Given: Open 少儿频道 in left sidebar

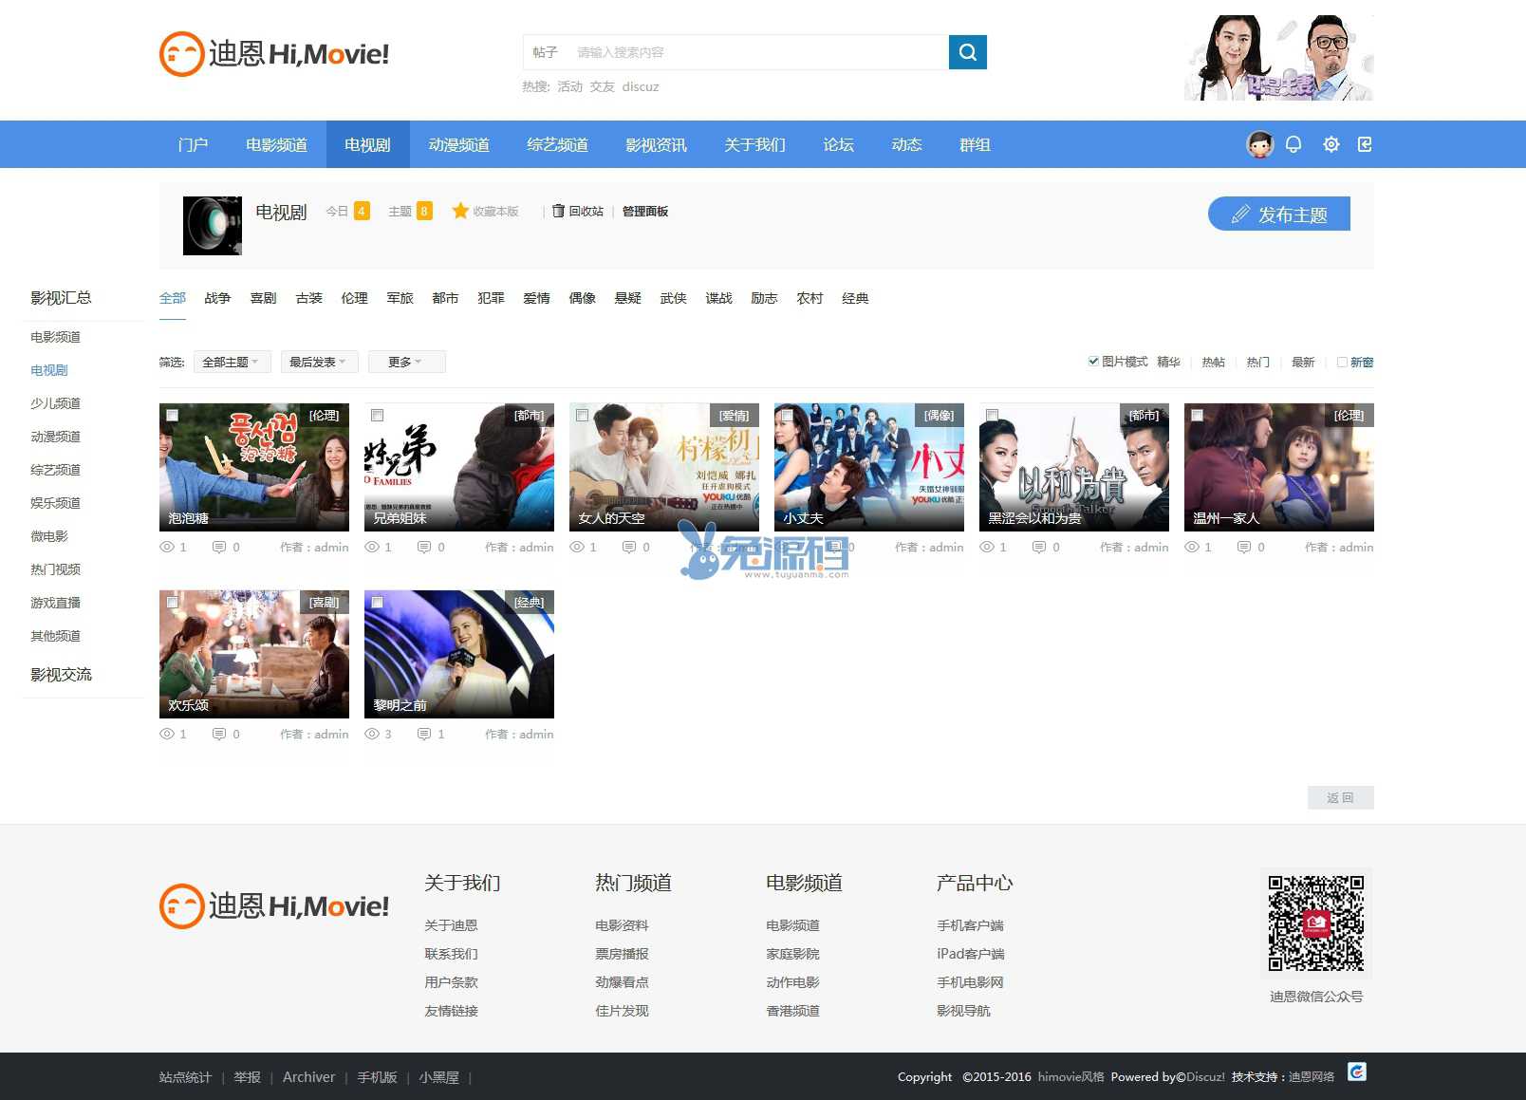Looking at the screenshot, I should [x=55, y=403].
